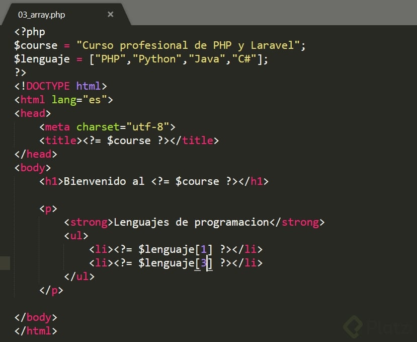417x342 pixels.
Task: Click the closing ?> tag line
Action: (21, 72)
